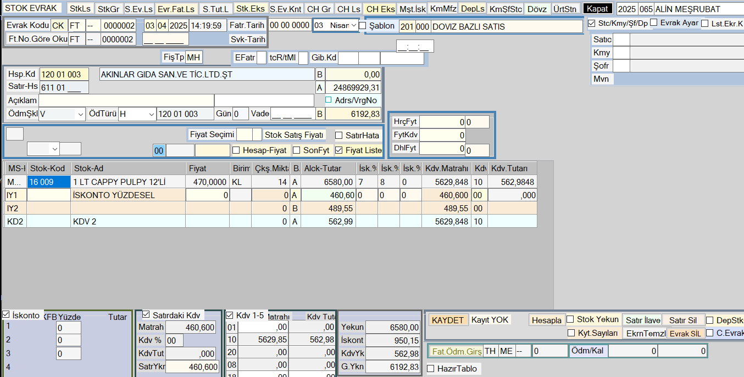Click the Fiyat Seçimi button

click(x=212, y=134)
